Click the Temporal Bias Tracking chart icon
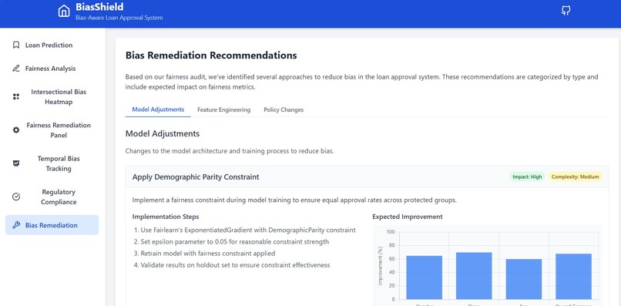Image resolution: width=621 pixels, height=306 pixels. (x=16, y=163)
